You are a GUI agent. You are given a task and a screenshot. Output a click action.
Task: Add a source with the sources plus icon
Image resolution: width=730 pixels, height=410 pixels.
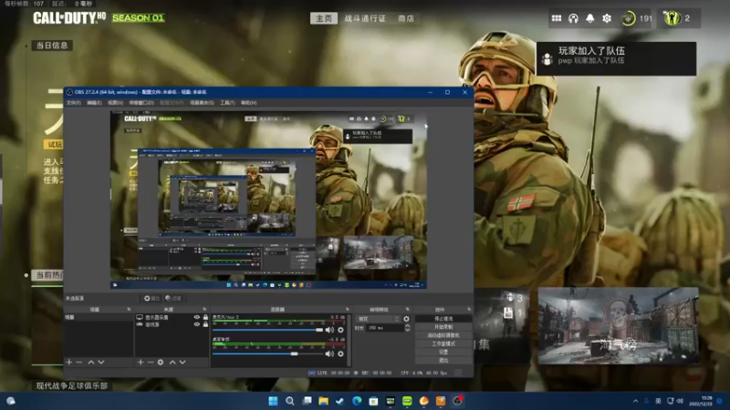(x=141, y=362)
